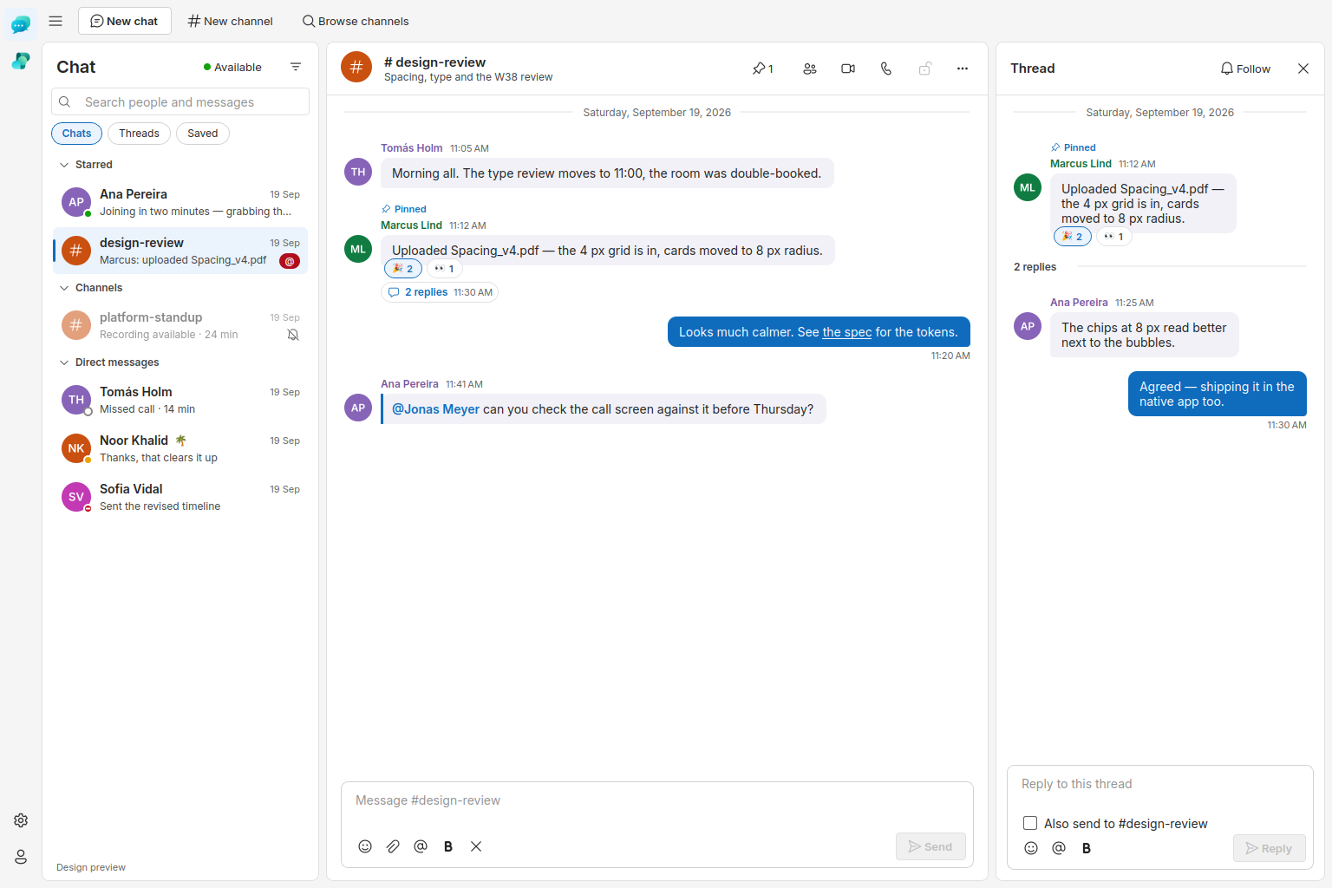Insert a mention in the main message composer

point(421,846)
